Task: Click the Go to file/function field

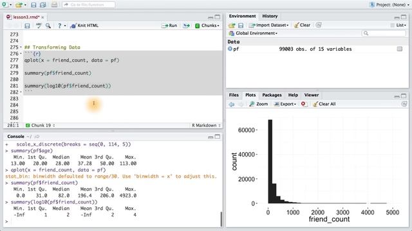Action: tap(89, 4)
